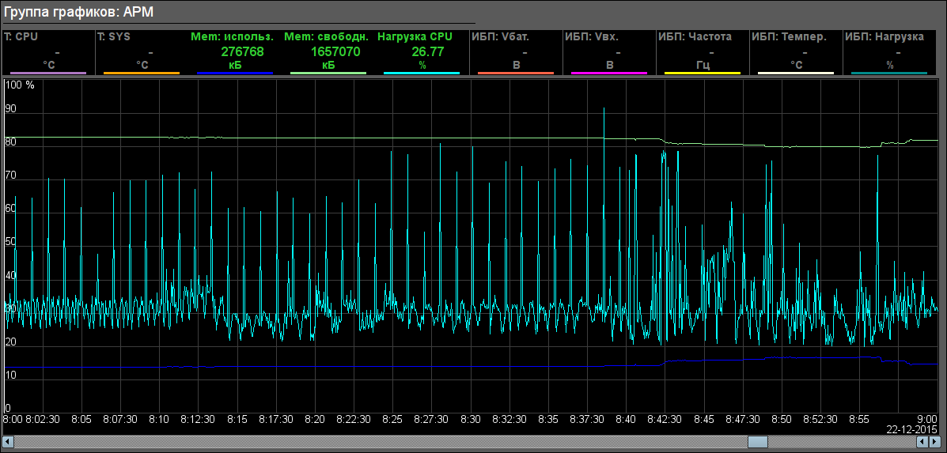Click the 22-12-2015 date label
Image resolution: width=947 pixels, height=453 pixels.
tap(912, 429)
